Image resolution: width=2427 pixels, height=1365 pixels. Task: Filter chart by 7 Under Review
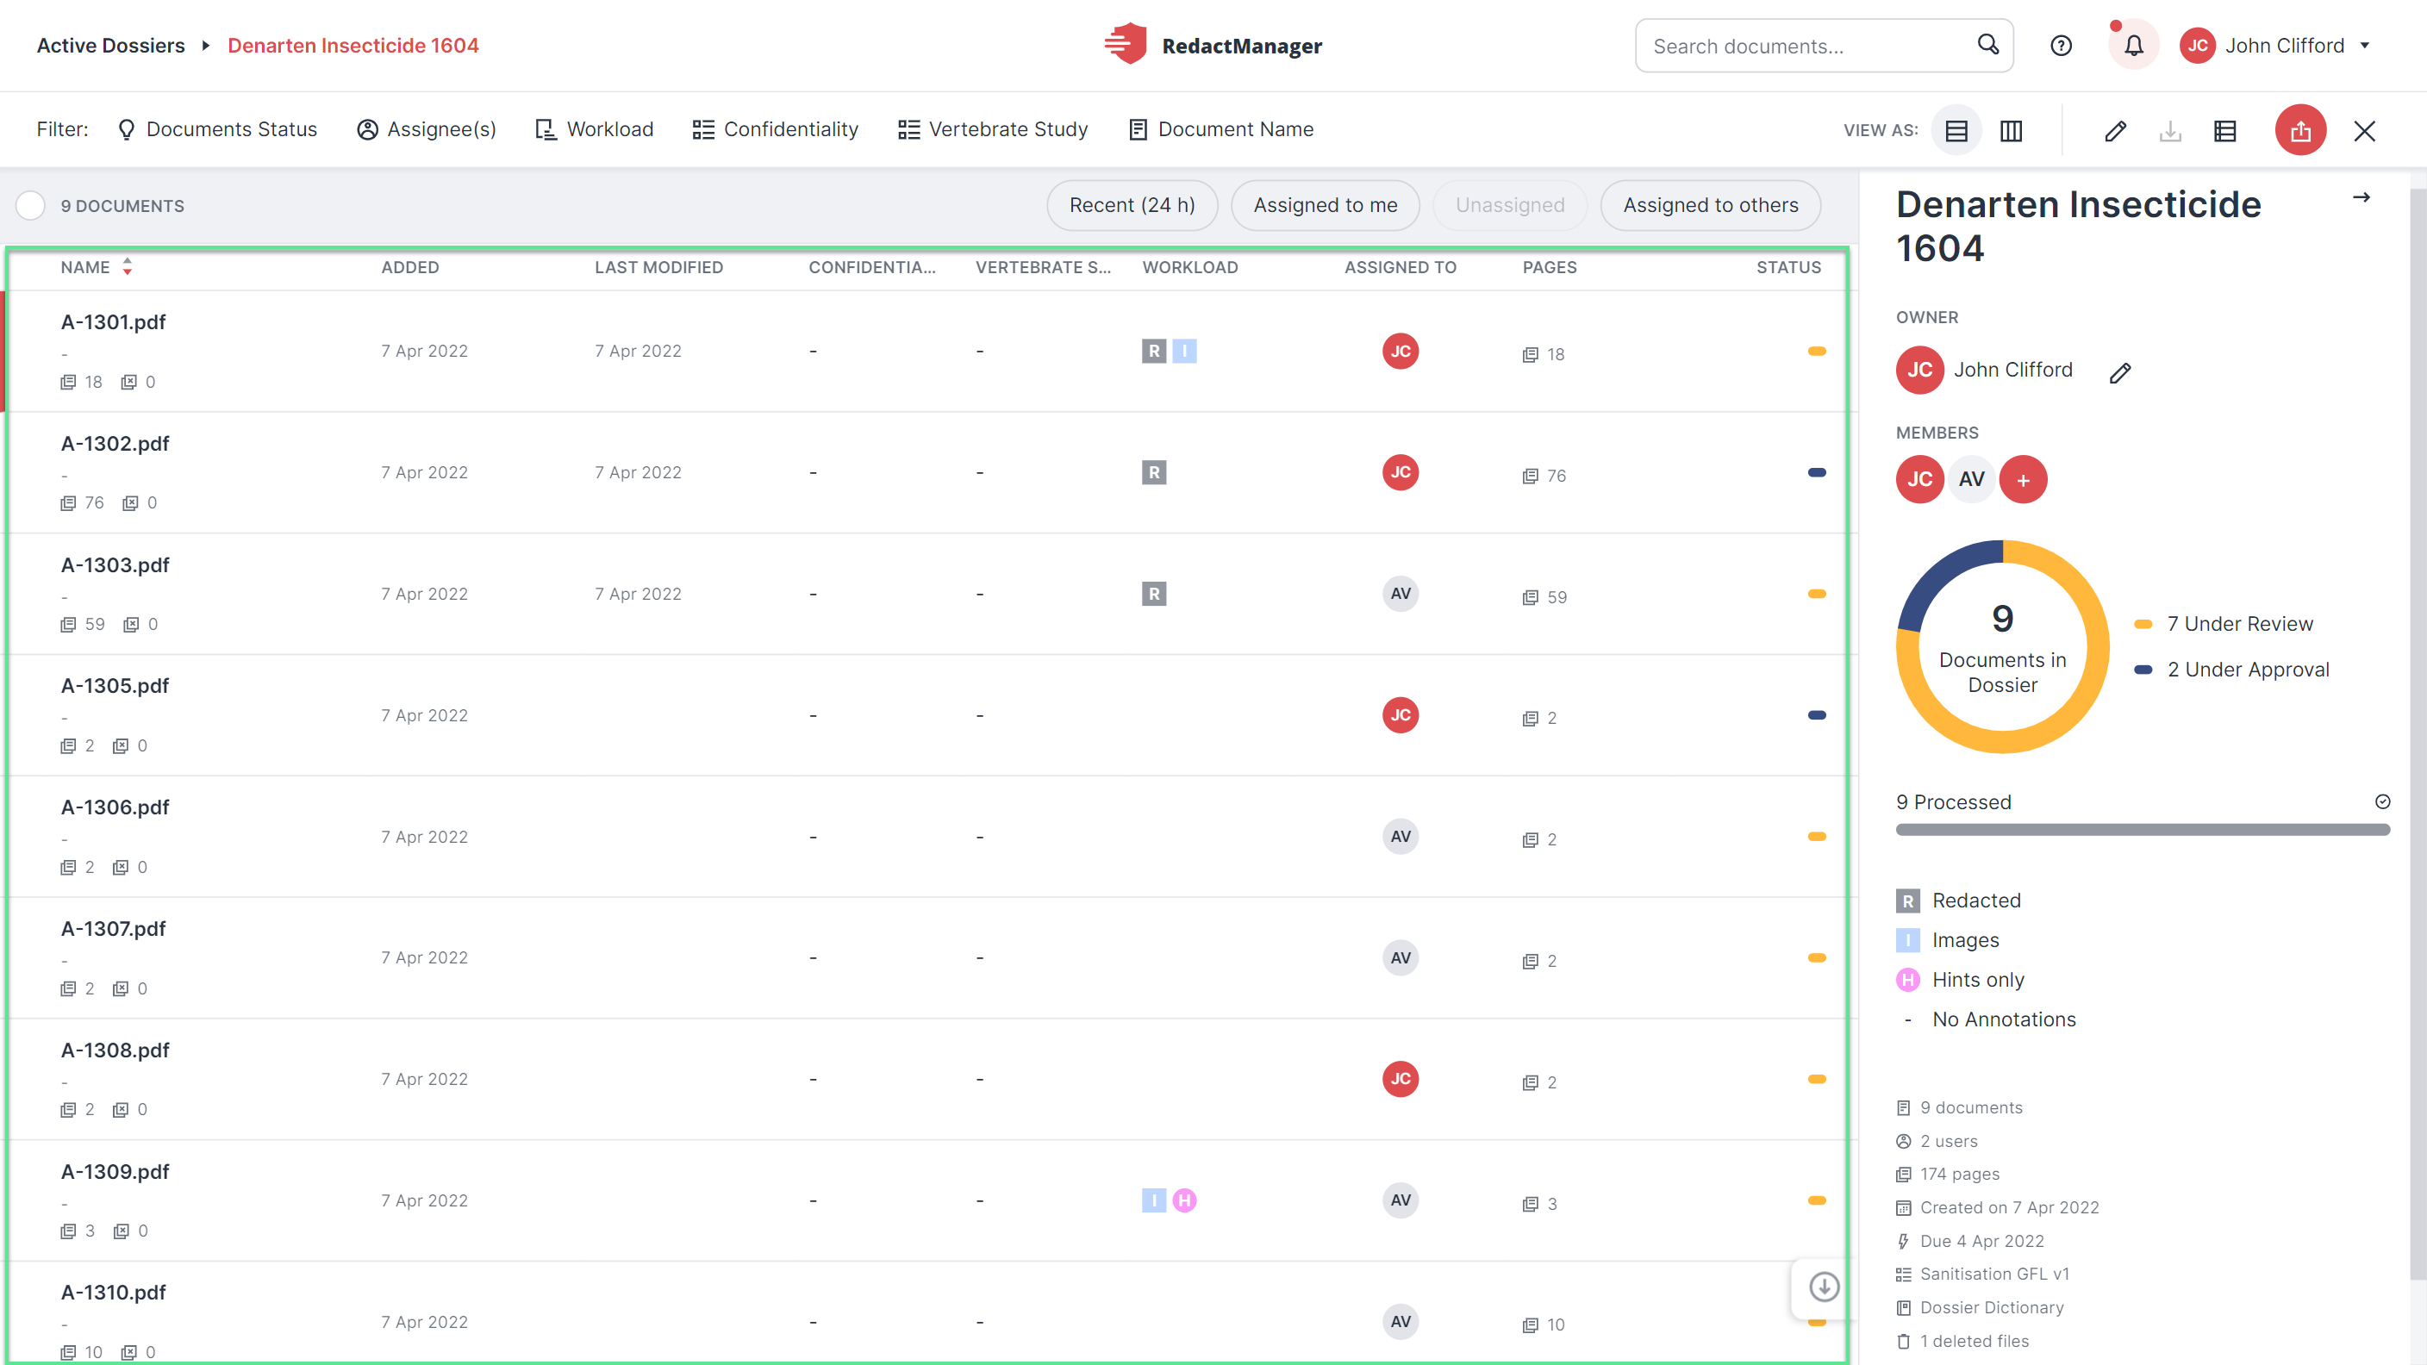tap(2223, 624)
